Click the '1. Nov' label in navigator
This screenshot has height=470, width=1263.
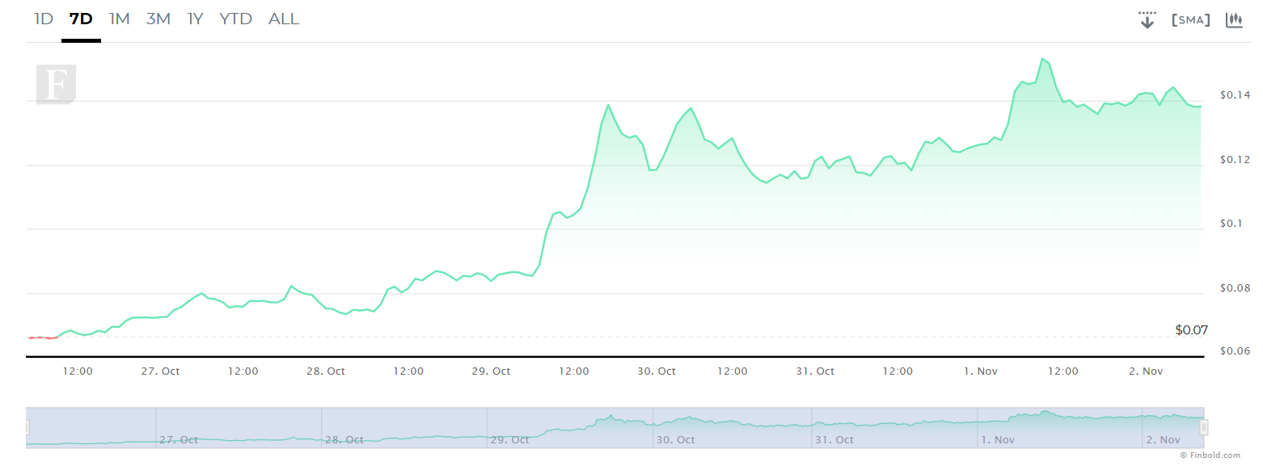pyautogui.click(x=998, y=440)
